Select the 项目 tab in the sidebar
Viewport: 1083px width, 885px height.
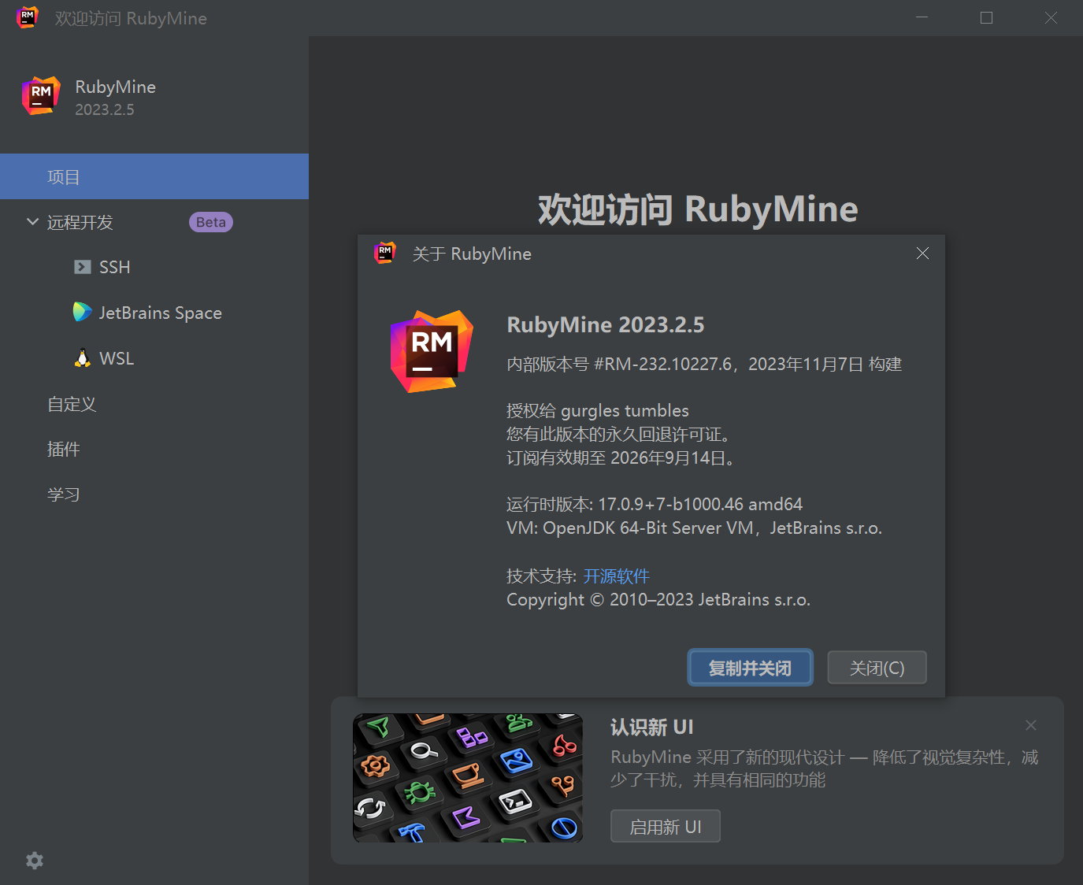pyautogui.click(x=154, y=176)
